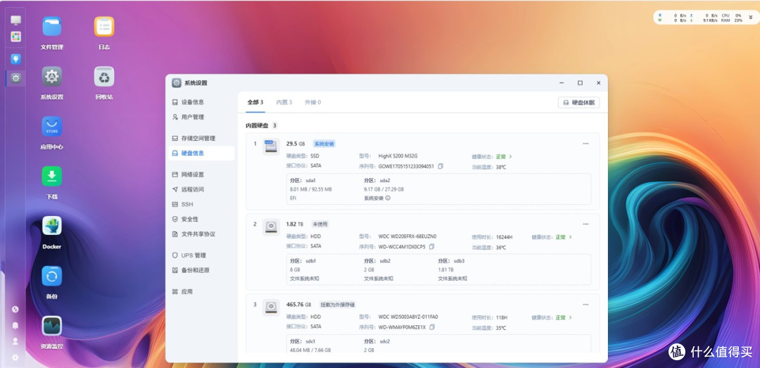Open the 资源监控 resource monitor icon
The image size is (760, 368).
click(x=52, y=326)
